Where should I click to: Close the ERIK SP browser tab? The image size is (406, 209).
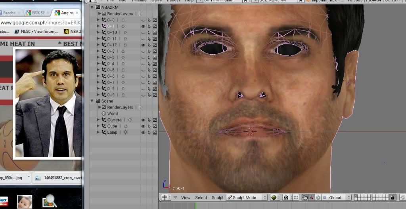point(48,13)
